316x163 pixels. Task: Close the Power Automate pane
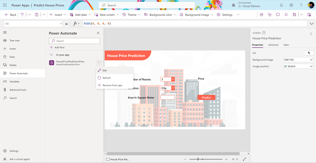[98, 33]
